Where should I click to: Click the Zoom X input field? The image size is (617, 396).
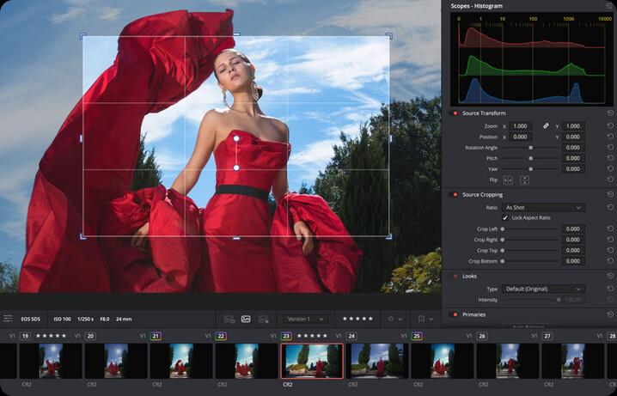point(521,126)
